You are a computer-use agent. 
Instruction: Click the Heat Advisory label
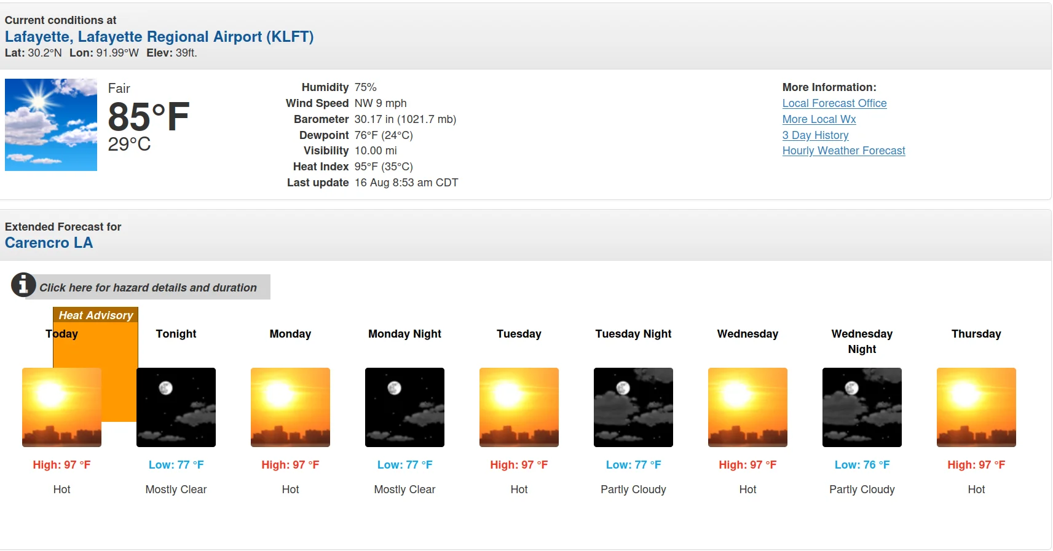point(96,315)
